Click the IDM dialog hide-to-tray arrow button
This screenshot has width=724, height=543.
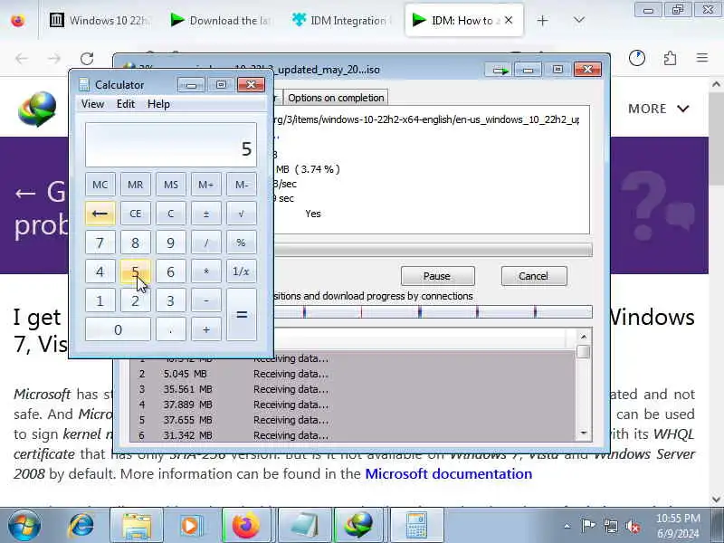[x=500, y=70]
